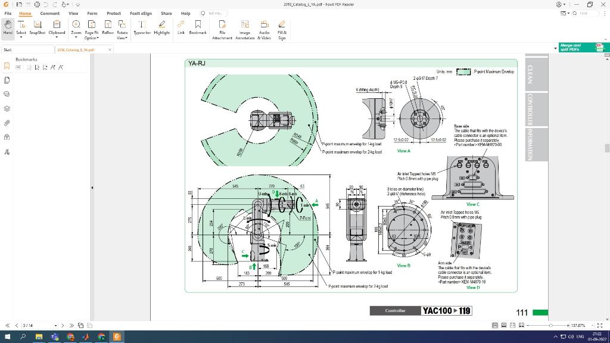Select the Typewriter tool
Image resolution: width=610 pixels, height=343 pixels.
[x=141, y=25]
